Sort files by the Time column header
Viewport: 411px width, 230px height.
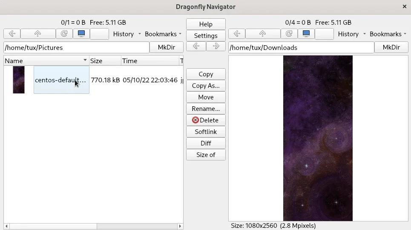(149, 61)
